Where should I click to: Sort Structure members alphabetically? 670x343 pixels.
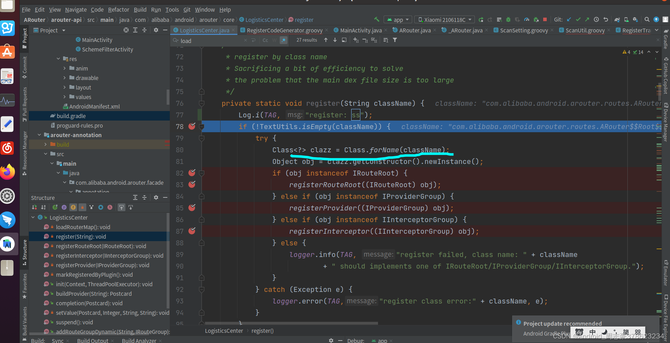click(x=43, y=207)
